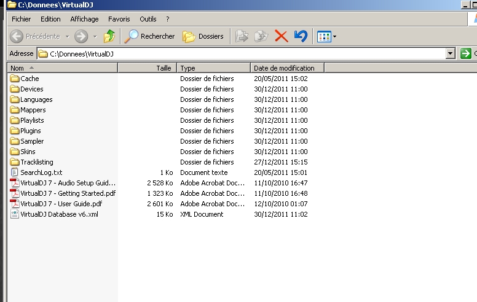Viewport: 477px width, 302px height.
Task: Sort files by Taille column header
Action: click(x=164, y=68)
